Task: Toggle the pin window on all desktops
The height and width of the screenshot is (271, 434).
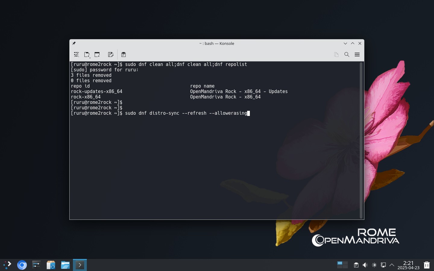Action: (74, 43)
